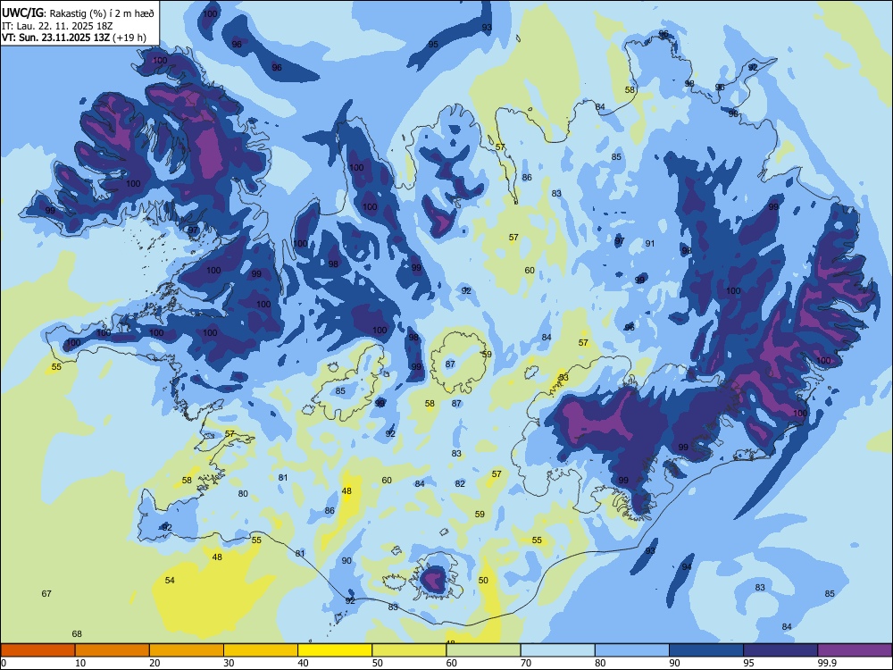Click the 90–95 medium blue legend swatch

pyautogui.click(x=706, y=650)
